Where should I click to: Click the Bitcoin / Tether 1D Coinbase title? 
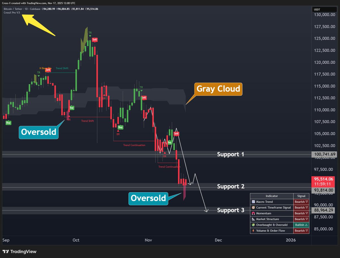coord(22,9)
